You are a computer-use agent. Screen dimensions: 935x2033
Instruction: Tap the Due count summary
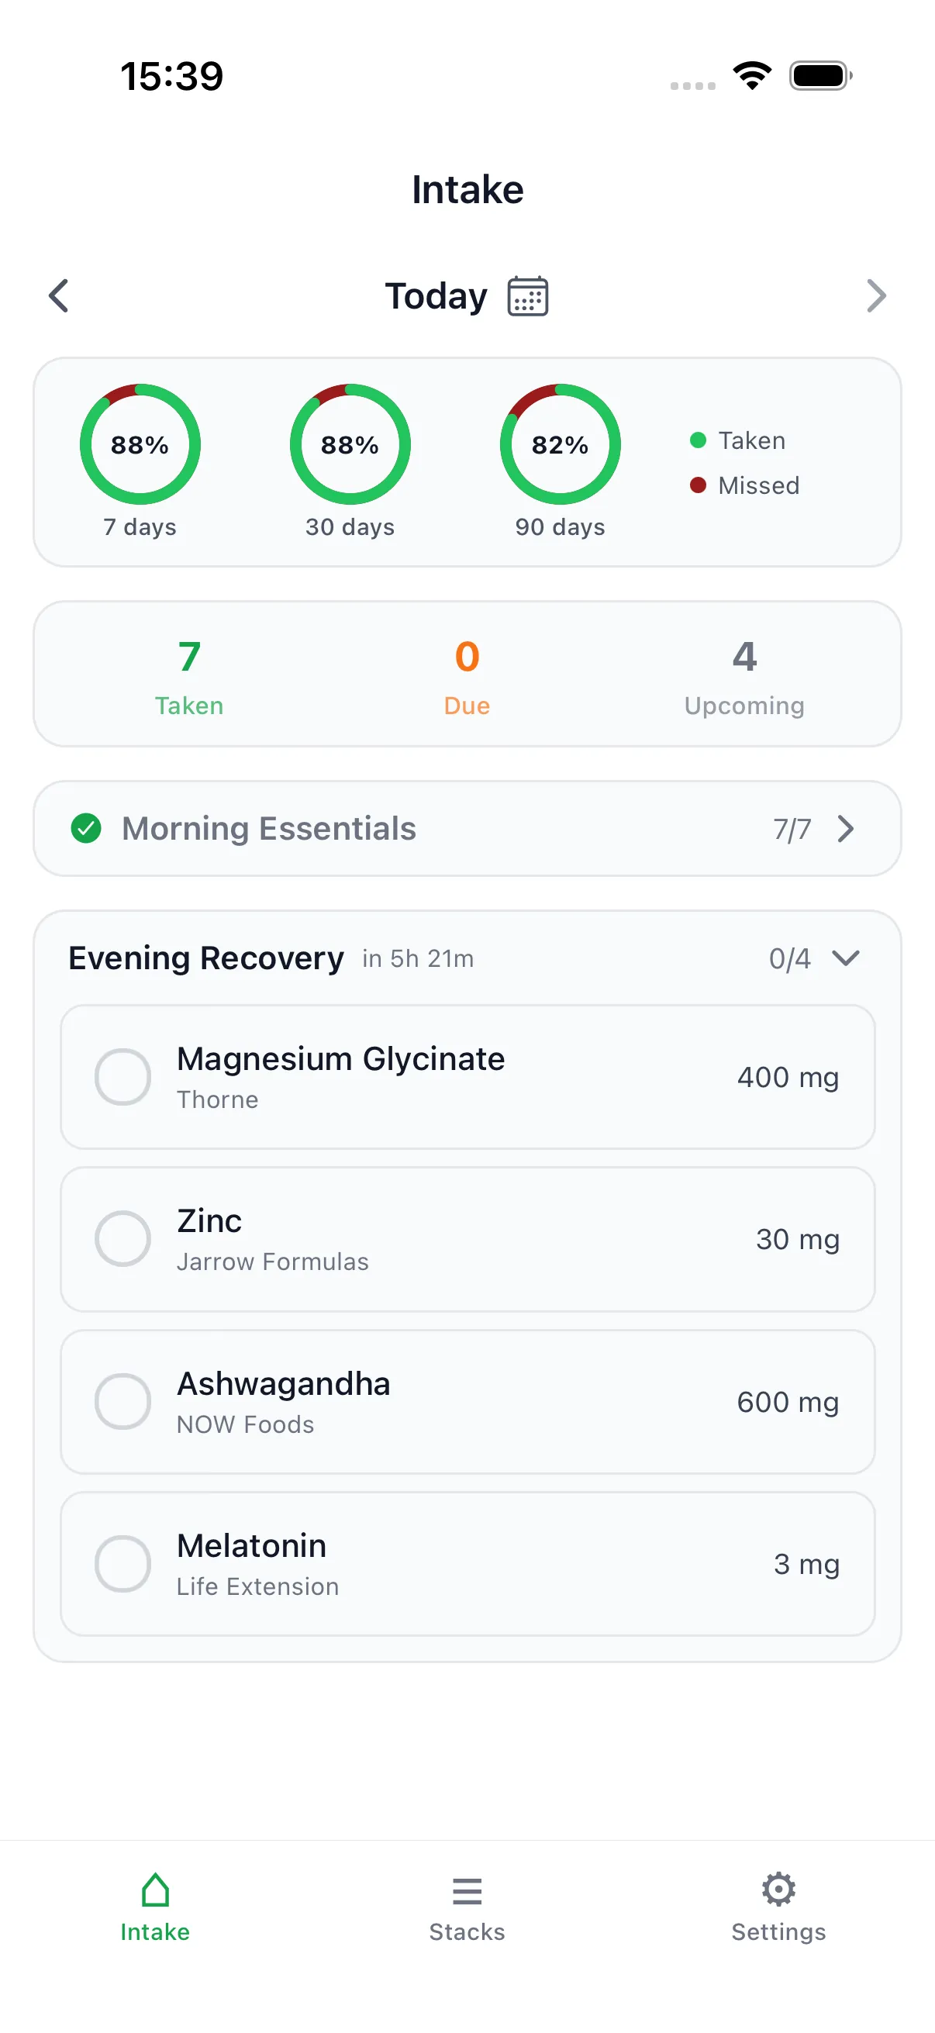pyautogui.click(x=467, y=676)
